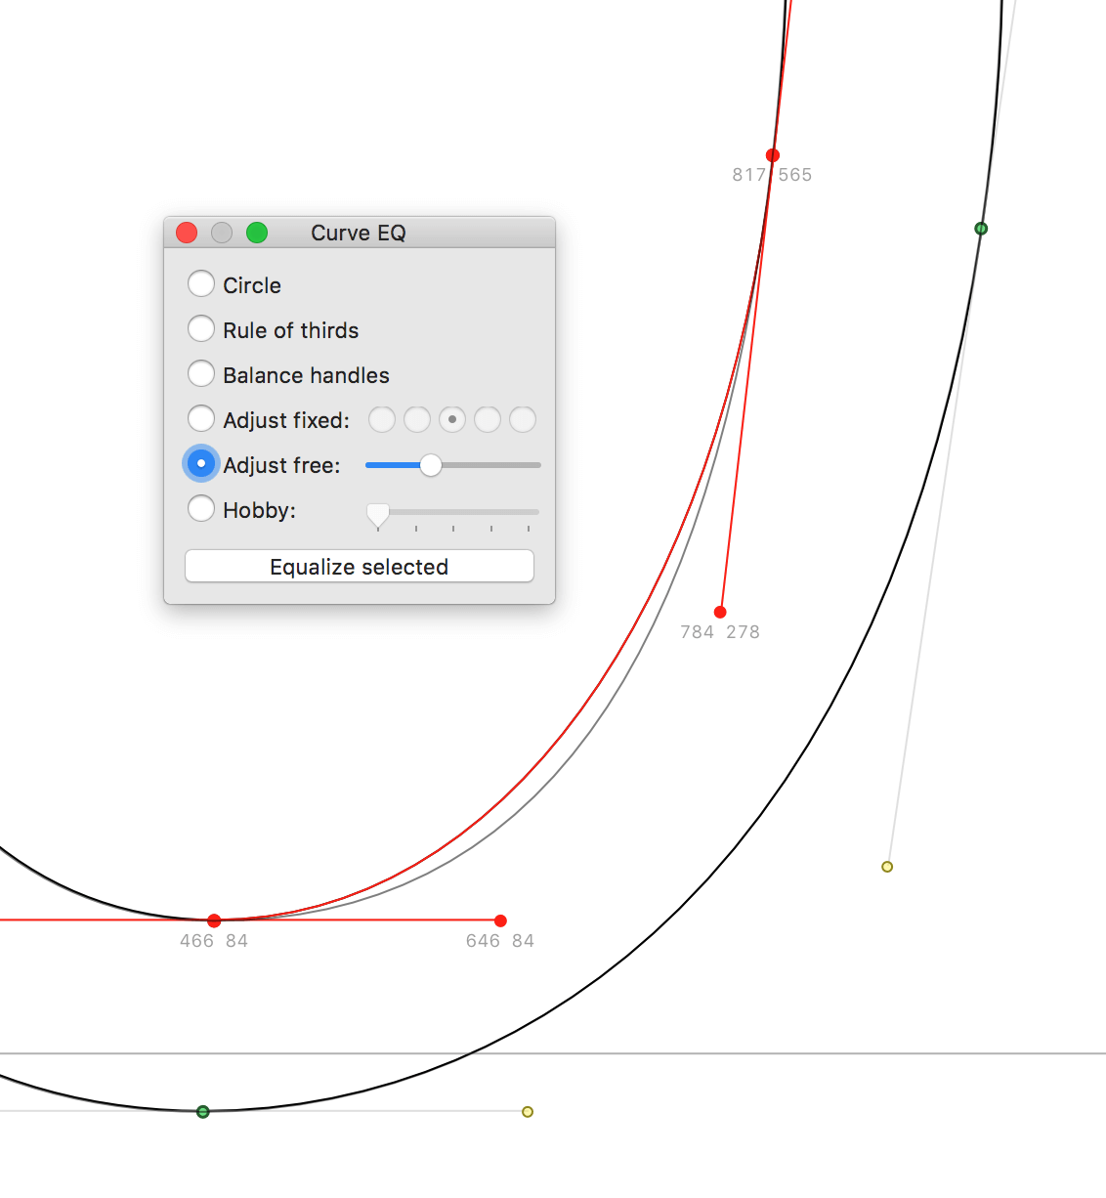
Task: Select the Adjust free radio option
Action: click(201, 463)
